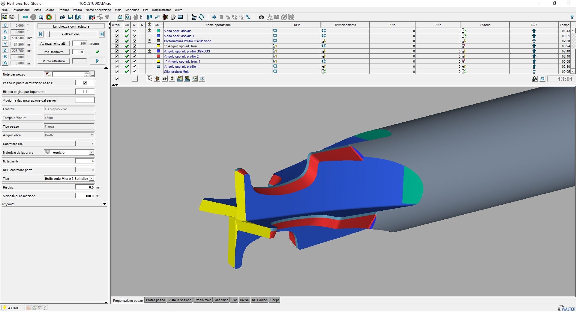Click red color swatch for 'Angolo spo.inf. profilo 2'
Viewport: 576px width, 312px height.
click(x=158, y=56)
